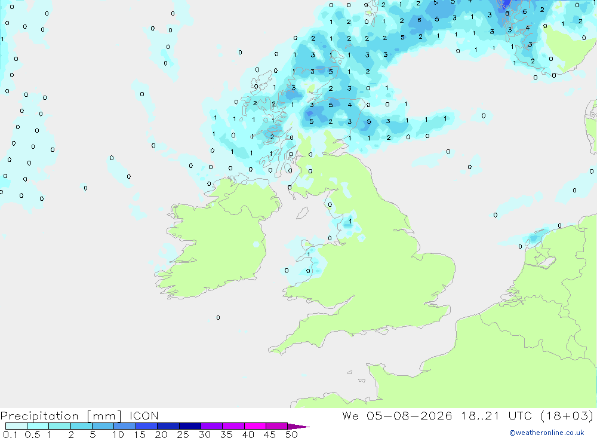The image size is (597, 438).
Task: Select the 30–35 mm purple swatch
Action: point(212,426)
